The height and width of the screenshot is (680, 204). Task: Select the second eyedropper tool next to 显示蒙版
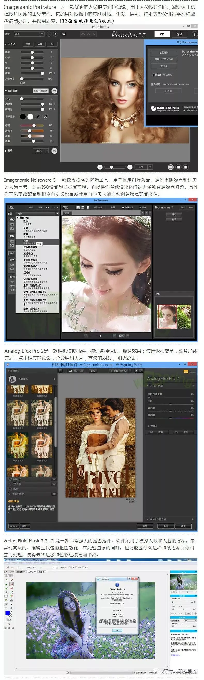[x=46, y=117]
